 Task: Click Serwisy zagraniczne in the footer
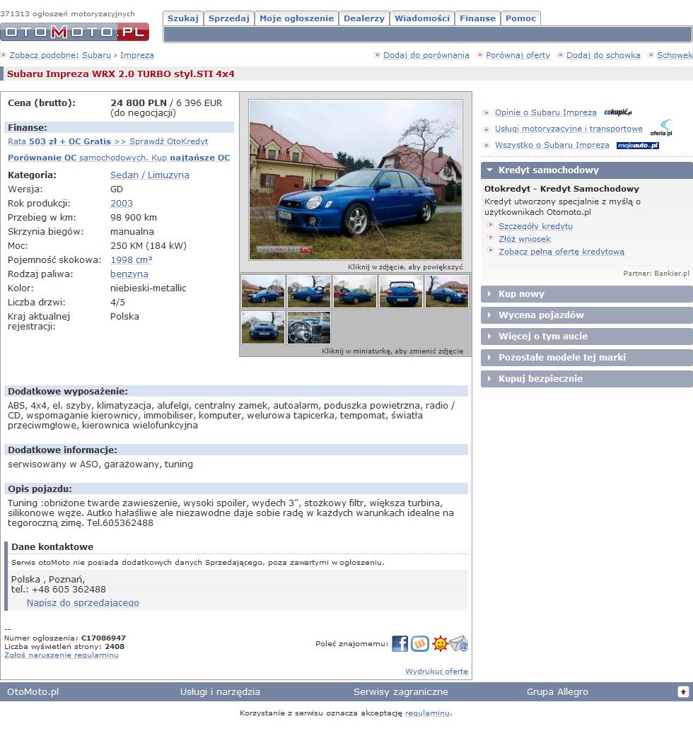[401, 692]
